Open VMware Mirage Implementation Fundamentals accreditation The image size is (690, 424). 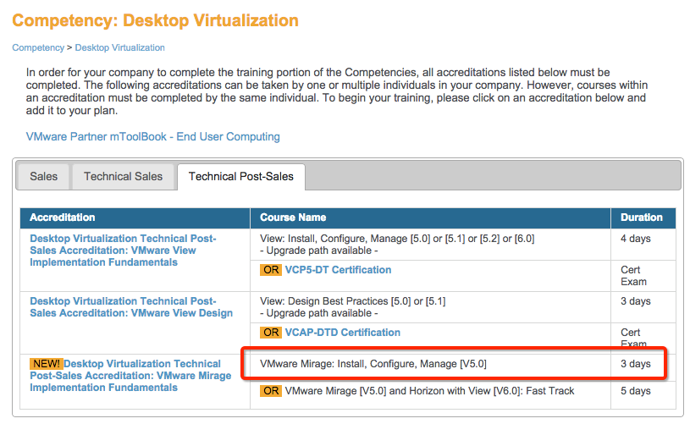click(x=130, y=376)
